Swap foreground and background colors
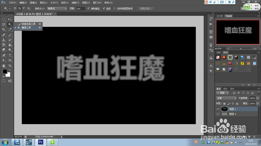 point(9,70)
